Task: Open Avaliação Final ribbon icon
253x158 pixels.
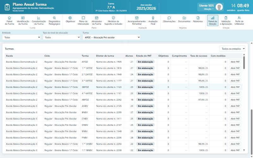Action: (x=153, y=18)
